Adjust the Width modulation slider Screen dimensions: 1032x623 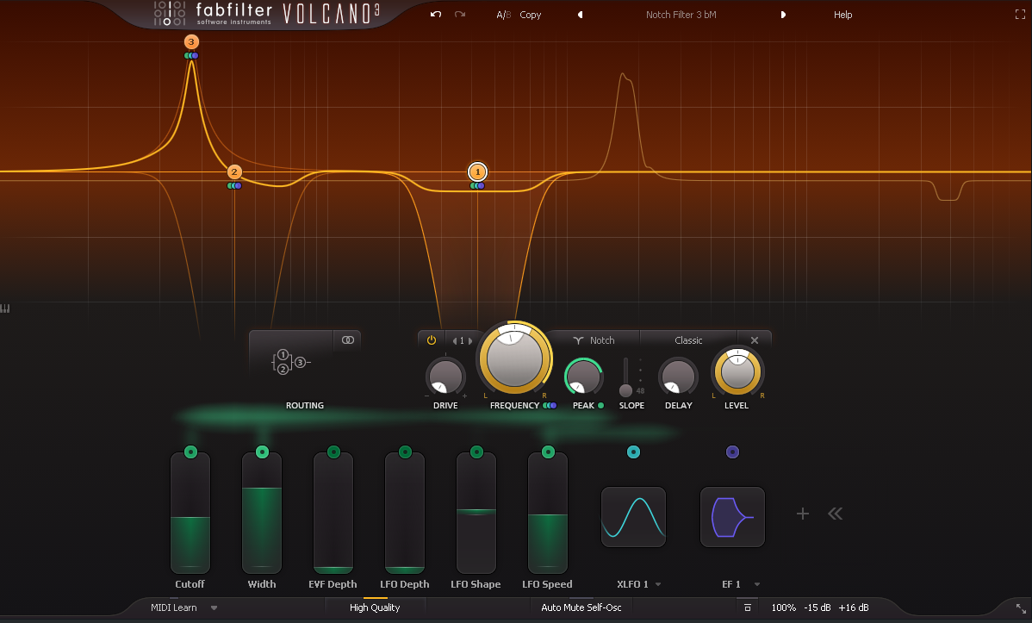pyautogui.click(x=262, y=513)
